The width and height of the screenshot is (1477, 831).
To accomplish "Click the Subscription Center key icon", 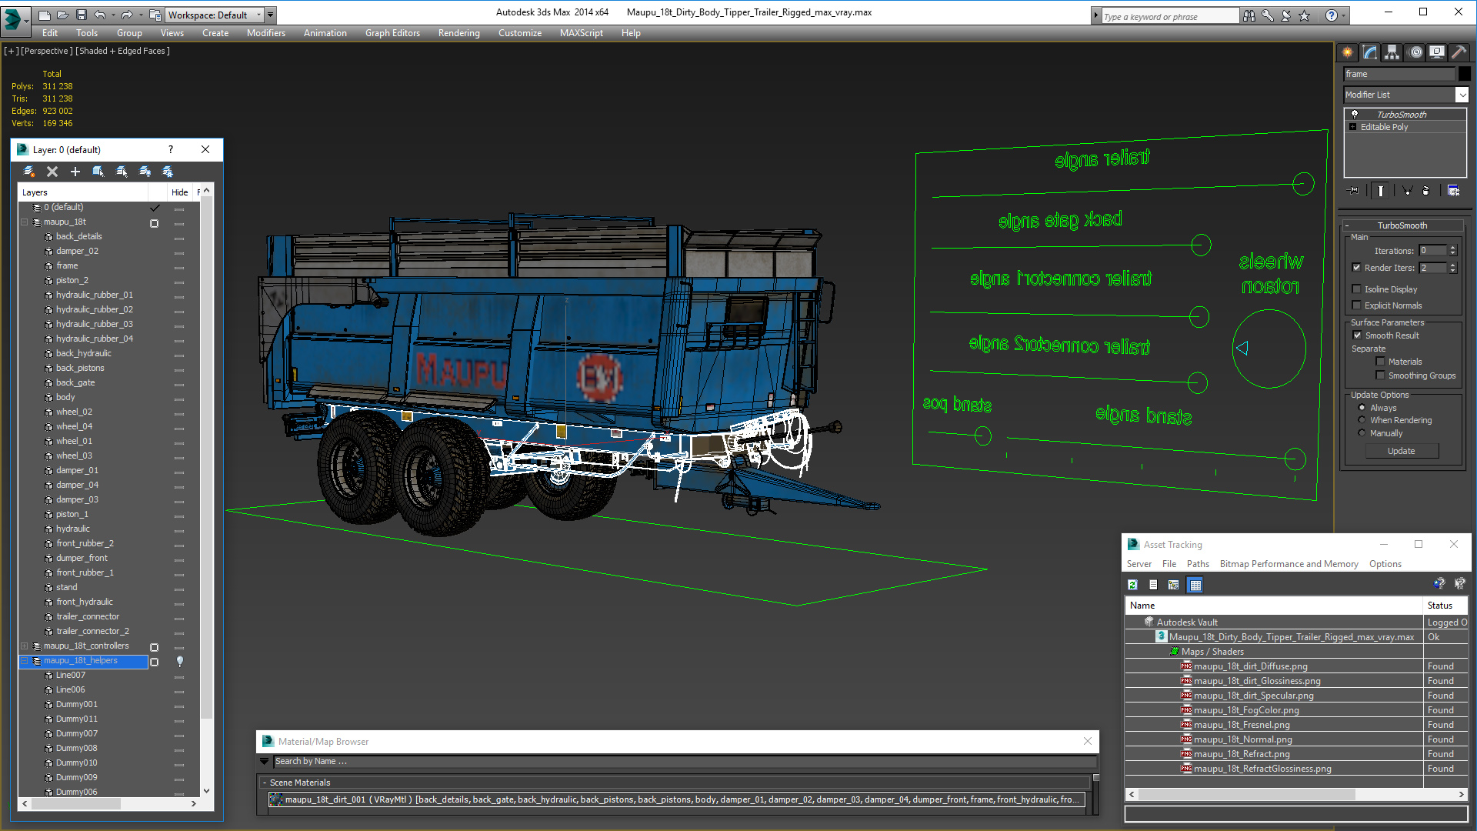I will [1268, 15].
